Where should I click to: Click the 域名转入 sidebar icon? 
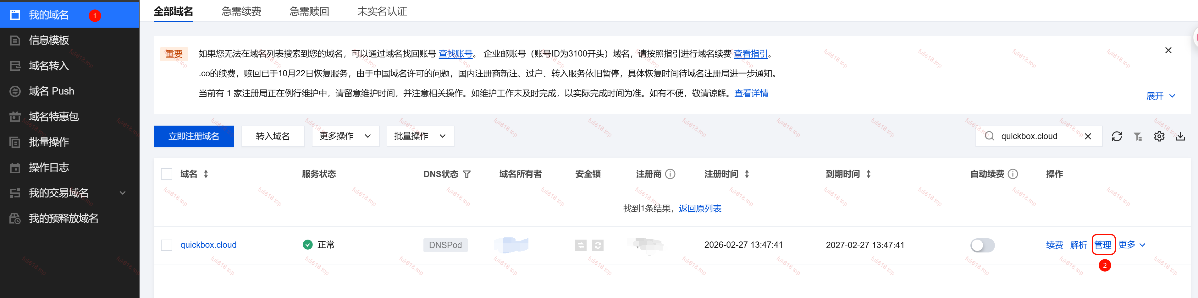(x=15, y=66)
